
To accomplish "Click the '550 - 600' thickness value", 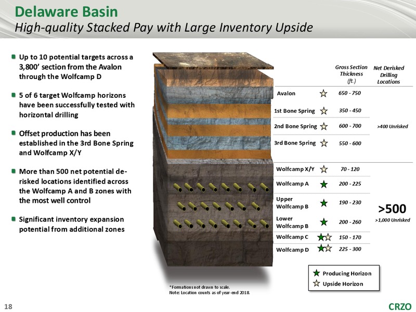I will pyautogui.click(x=350, y=144).
